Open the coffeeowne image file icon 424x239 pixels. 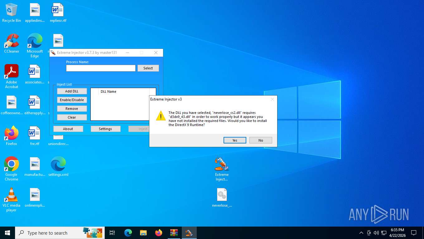pyautogui.click(x=12, y=105)
